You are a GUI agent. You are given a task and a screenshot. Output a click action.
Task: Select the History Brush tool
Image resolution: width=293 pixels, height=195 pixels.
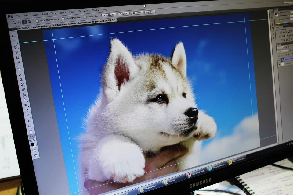pos(22,84)
